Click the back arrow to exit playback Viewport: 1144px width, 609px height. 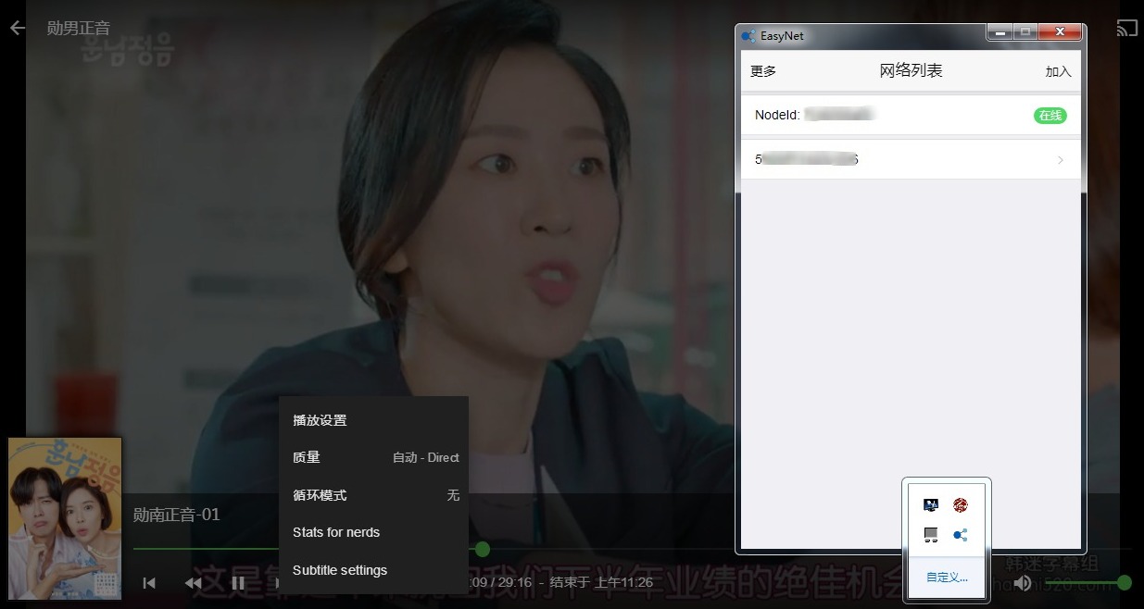click(16, 28)
